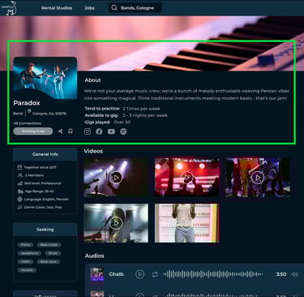Select the Bass Guitar seeking tag
The width and height of the screenshot is (304, 297).
click(49, 245)
